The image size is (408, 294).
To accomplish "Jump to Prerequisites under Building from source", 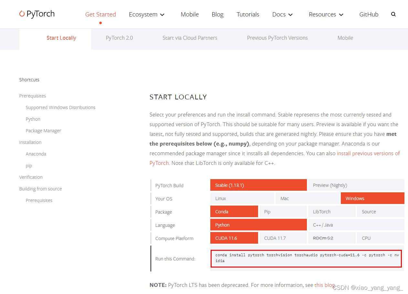I will (x=39, y=200).
